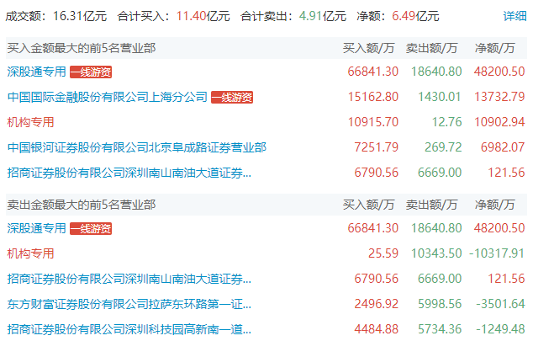Viewport: 533px width, 341px height.
Task: Open 中国银河证券北京阜成路证券营业部 link
Action: (x=137, y=147)
